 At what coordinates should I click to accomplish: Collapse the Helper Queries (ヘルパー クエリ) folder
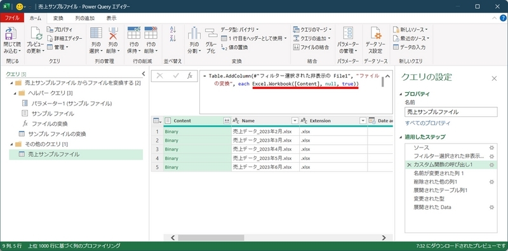click(15, 93)
